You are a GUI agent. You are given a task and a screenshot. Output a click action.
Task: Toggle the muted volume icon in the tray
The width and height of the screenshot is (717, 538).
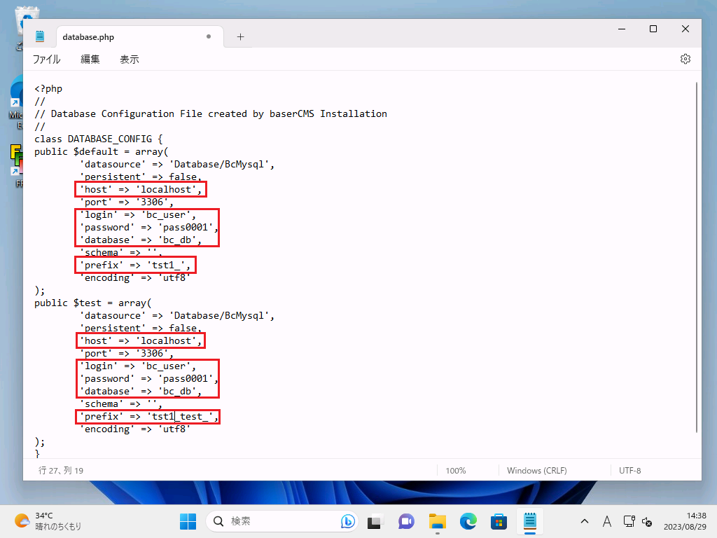648,521
